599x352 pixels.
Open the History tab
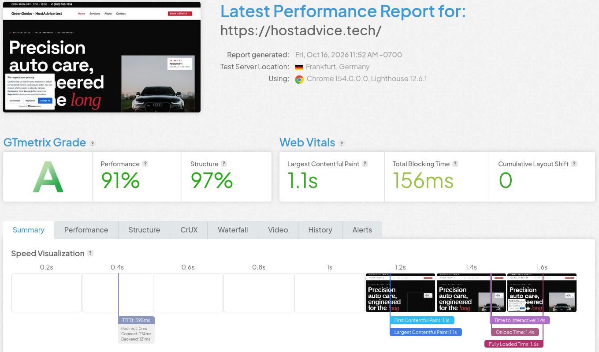pyautogui.click(x=320, y=230)
